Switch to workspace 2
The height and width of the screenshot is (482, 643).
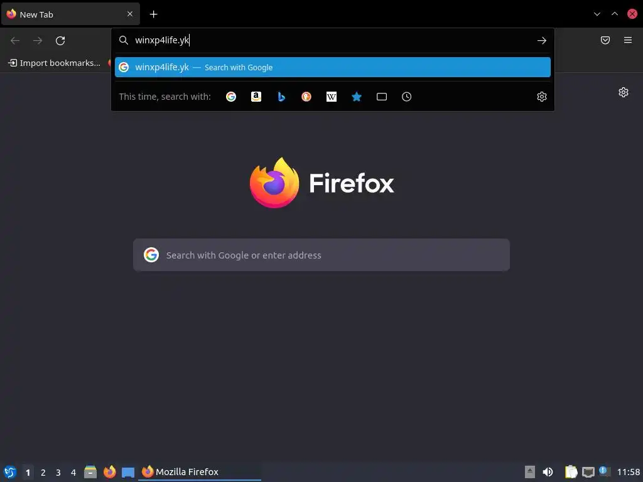[43, 473]
